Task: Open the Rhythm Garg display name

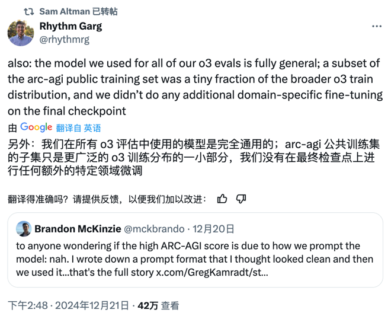Action: coord(70,26)
